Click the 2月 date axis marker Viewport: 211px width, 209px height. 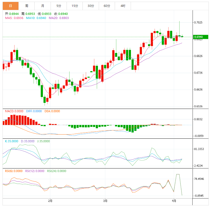tap(50, 201)
